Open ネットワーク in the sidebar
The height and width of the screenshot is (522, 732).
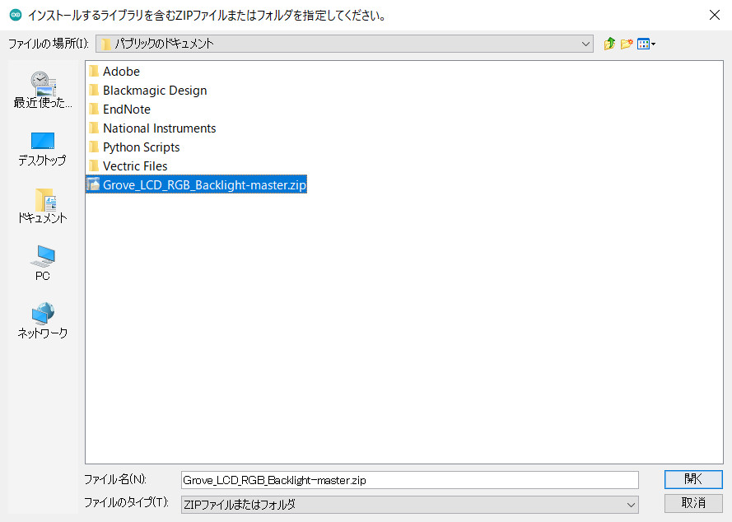(42, 321)
